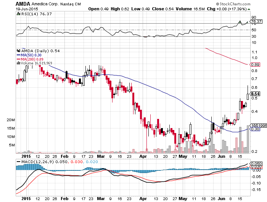Image resolution: width=267 pixels, height=202 pixels.
Task: Click the volume bars icon in legend
Action: [x=18, y=63]
